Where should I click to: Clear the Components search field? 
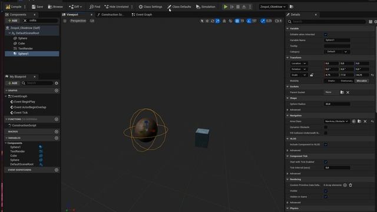(x=25, y=21)
